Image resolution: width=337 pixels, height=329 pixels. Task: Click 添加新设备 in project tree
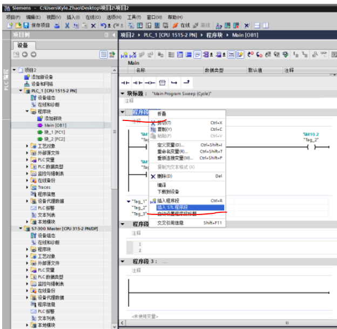coord(42,77)
